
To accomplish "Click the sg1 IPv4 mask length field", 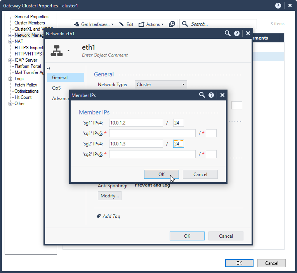I will click(x=179, y=123).
